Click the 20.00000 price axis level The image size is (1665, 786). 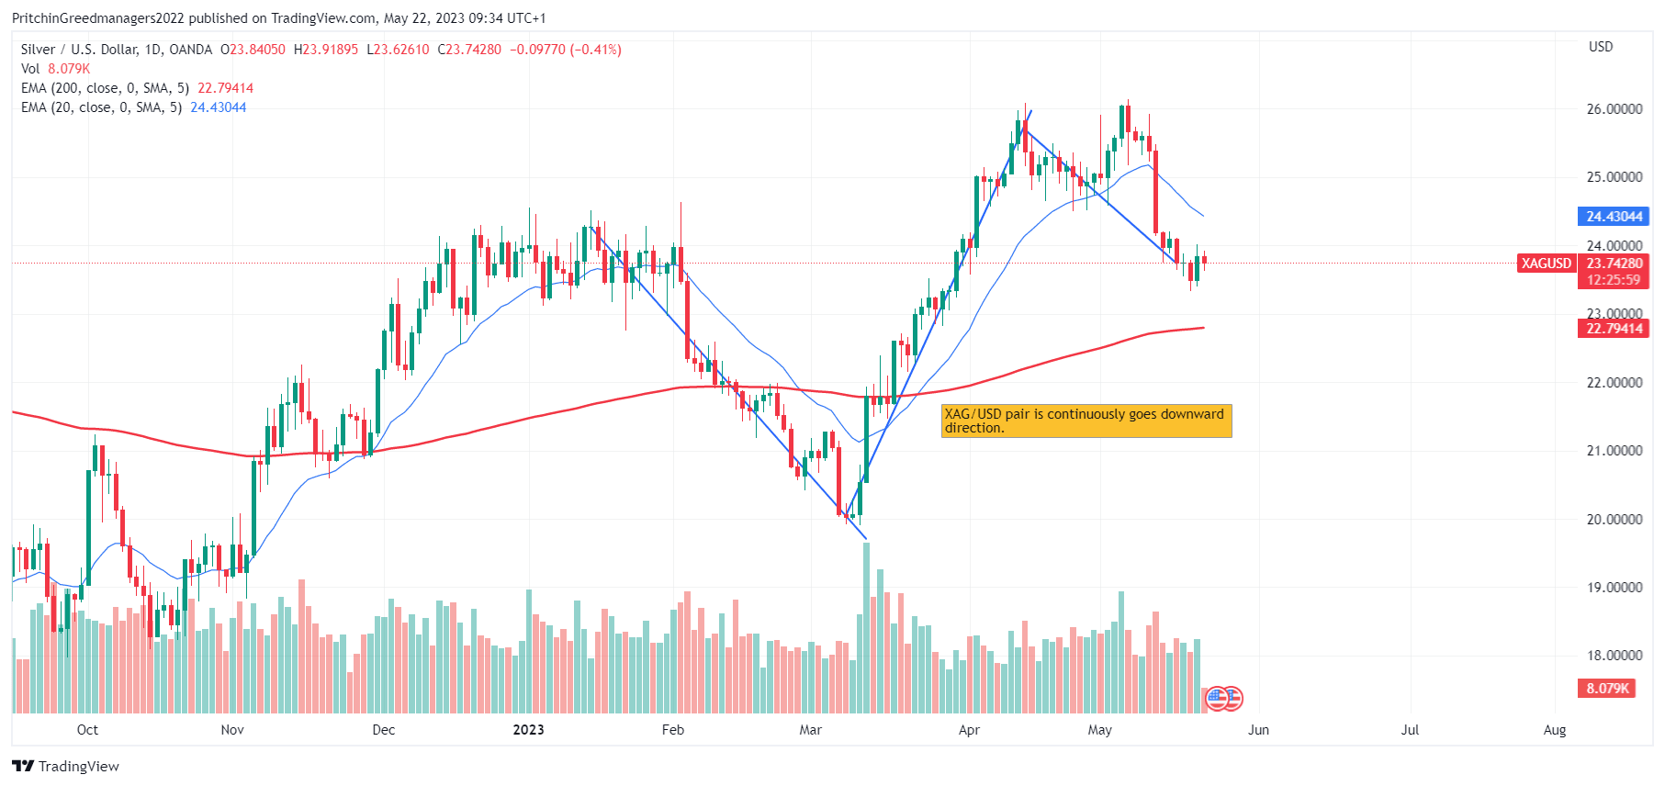point(1614,520)
